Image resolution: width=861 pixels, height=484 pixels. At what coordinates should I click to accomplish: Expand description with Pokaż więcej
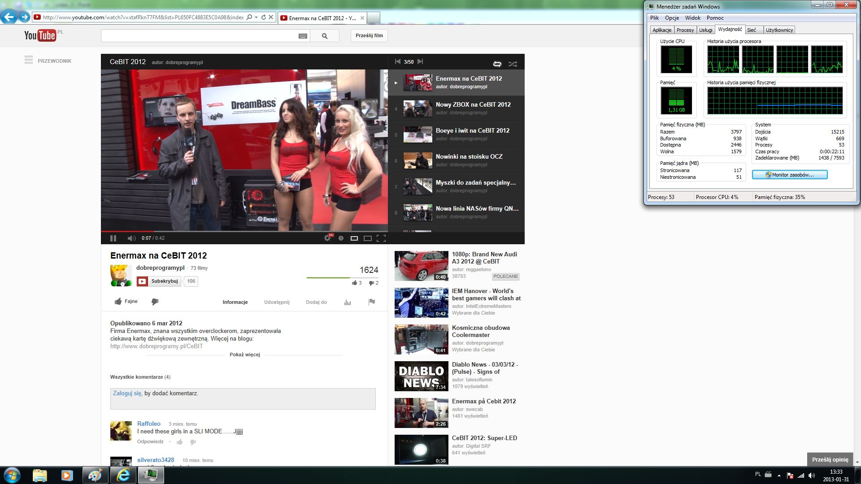[x=244, y=354]
